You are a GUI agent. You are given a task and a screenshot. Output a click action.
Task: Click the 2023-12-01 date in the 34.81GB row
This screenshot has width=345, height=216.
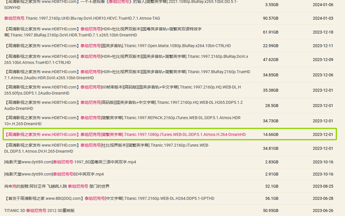pyautogui.click(x=323, y=148)
